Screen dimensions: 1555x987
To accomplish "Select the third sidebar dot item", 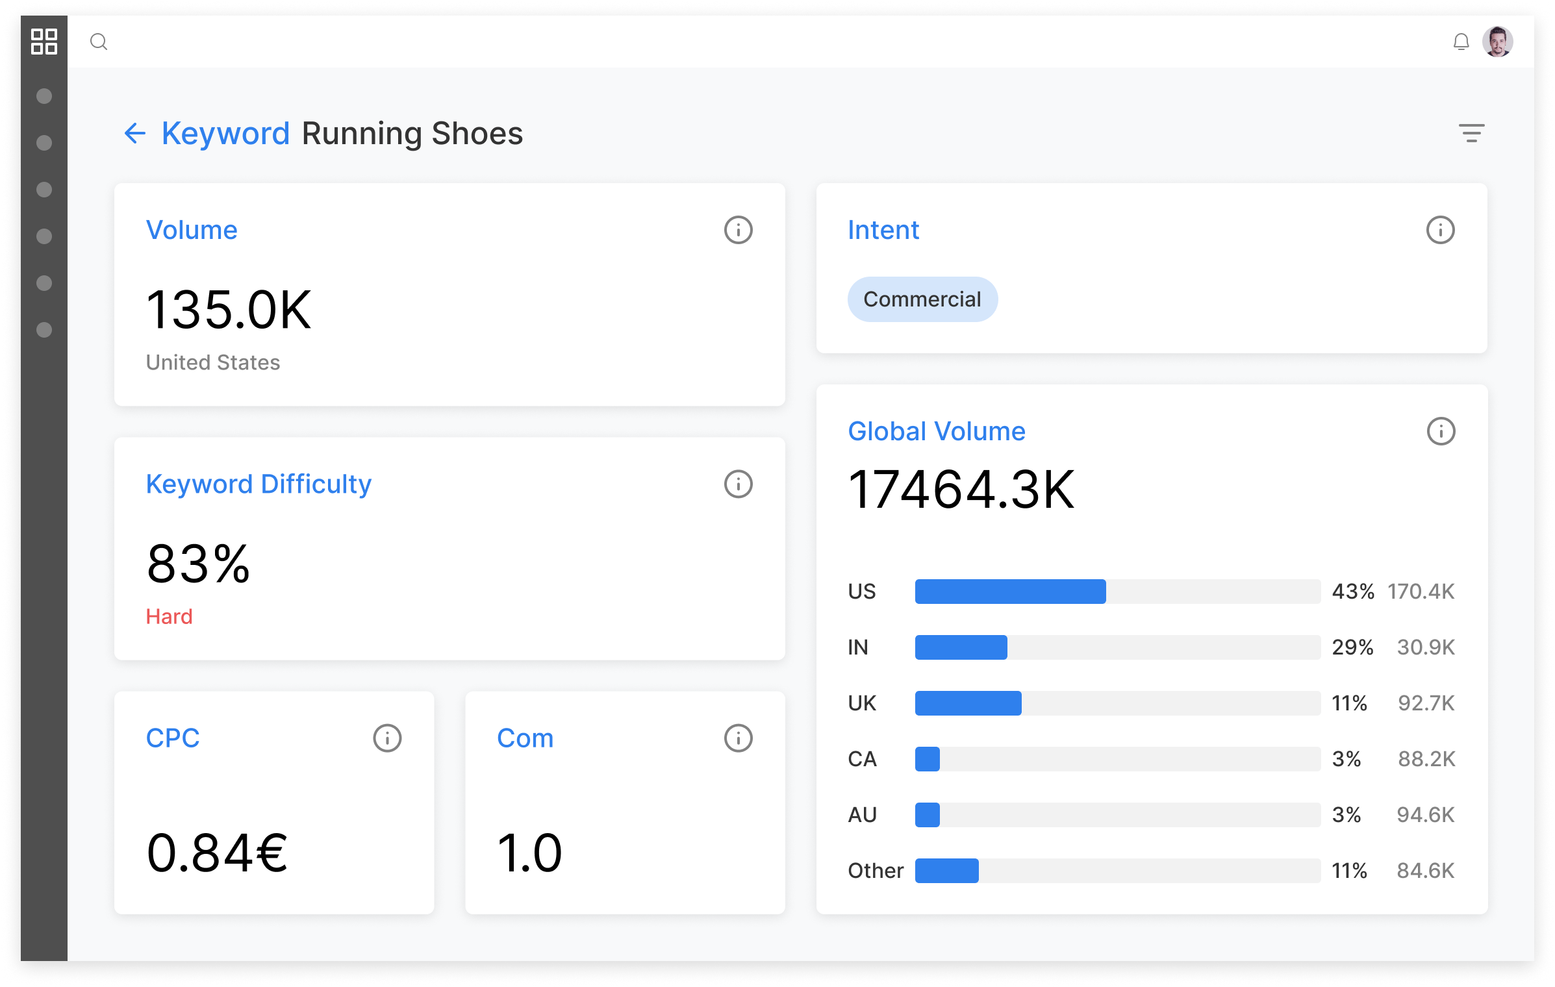I will (x=44, y=190).
